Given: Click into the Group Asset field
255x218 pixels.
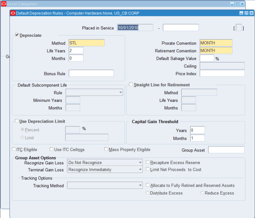Looking at the screenshot, I should tap(226, 150).
